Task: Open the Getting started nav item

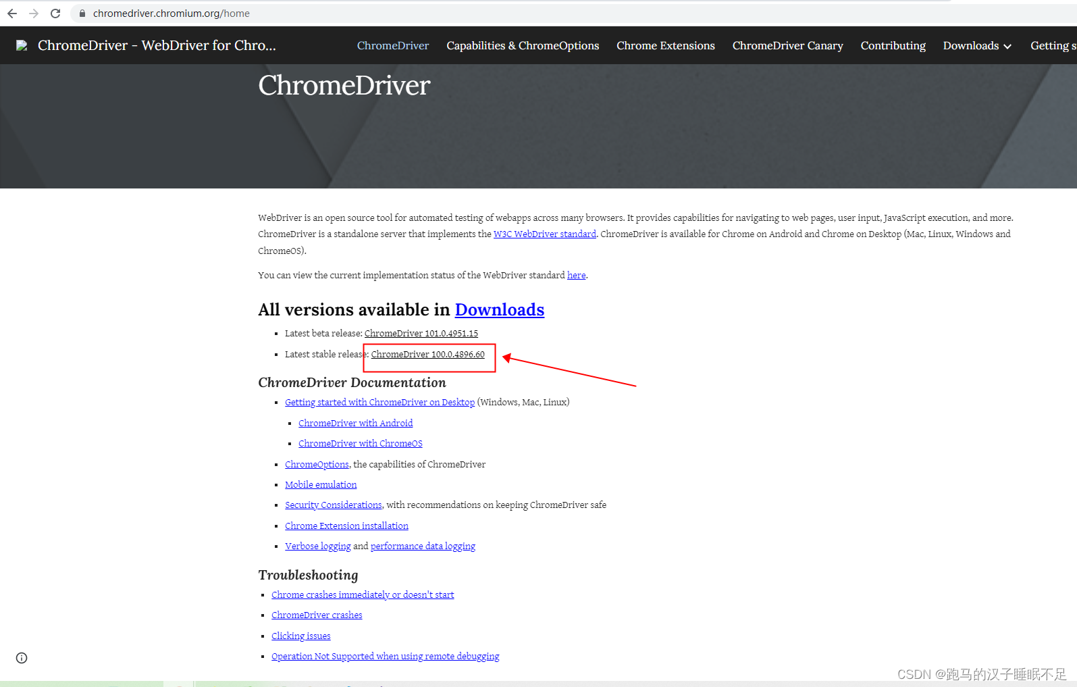Action: coord(1053,45)
